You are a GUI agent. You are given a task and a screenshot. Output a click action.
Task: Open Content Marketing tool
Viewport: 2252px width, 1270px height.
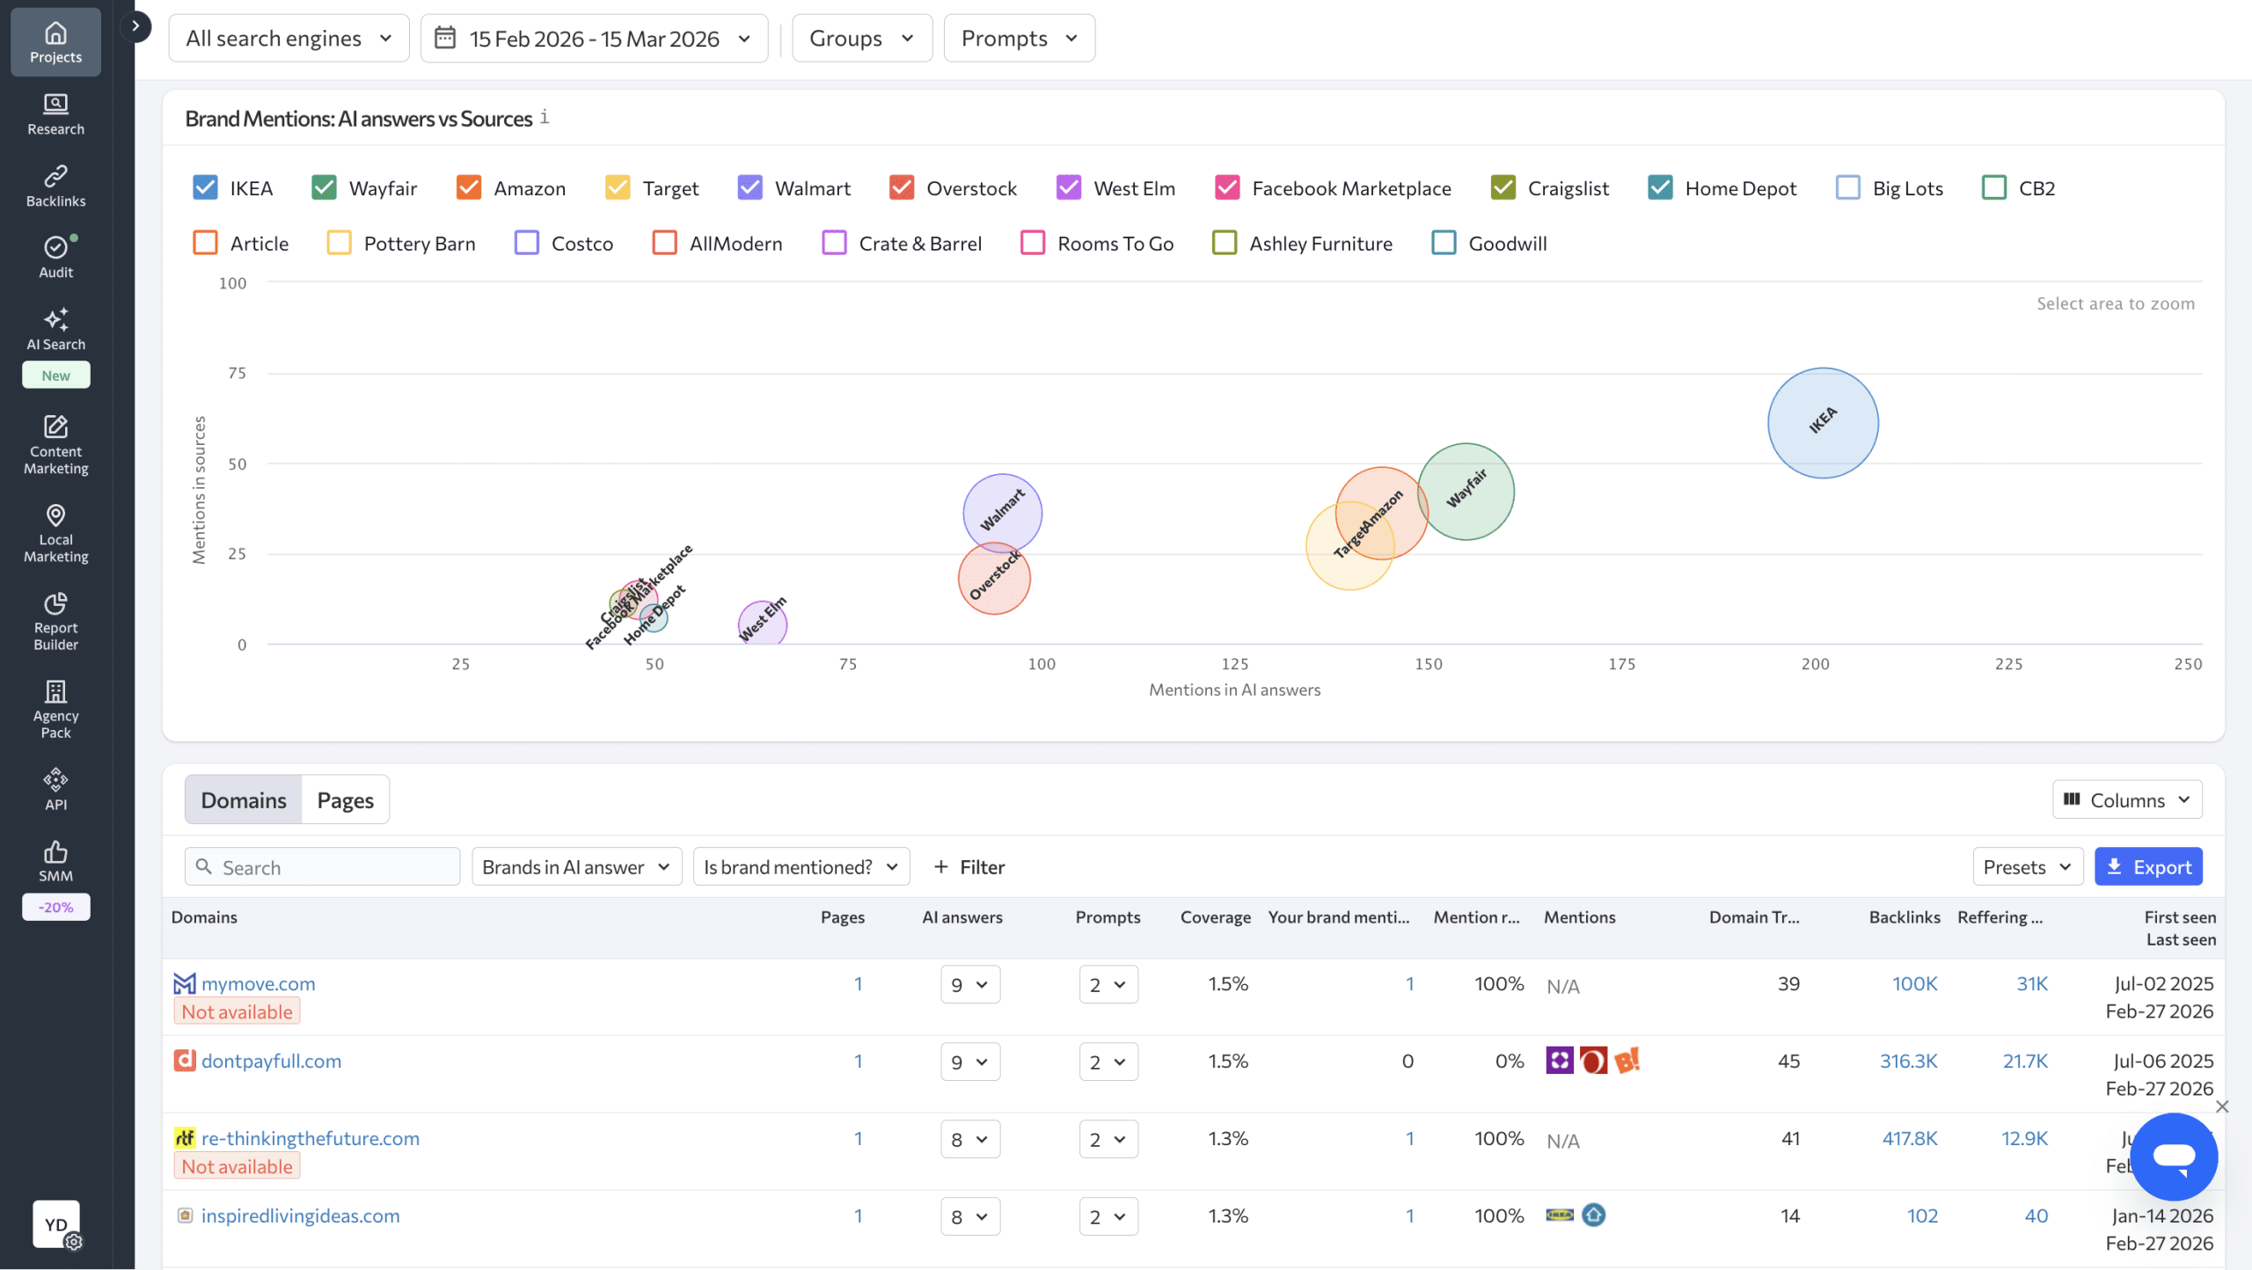click(x=55, y=444)
